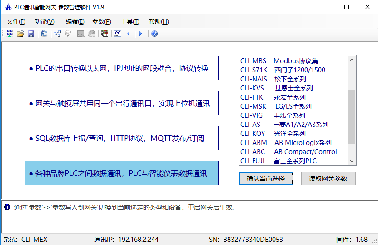The height and width of the screenshot is (245, 378).
Task: Select the highlighted 各种品牌PLC之间数据通讯 option box
Action: pos(121,173)
